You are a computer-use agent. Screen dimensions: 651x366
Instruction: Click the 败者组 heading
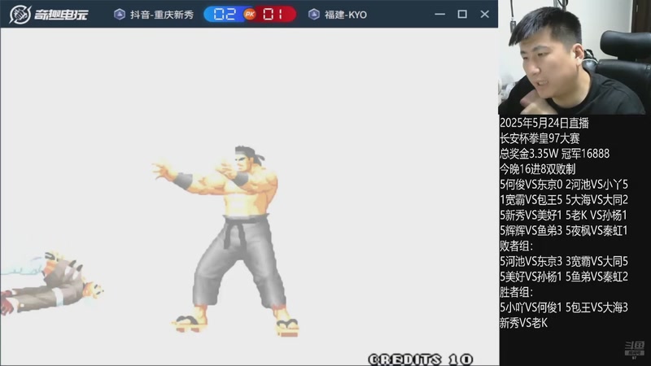(x=516, y=246)
